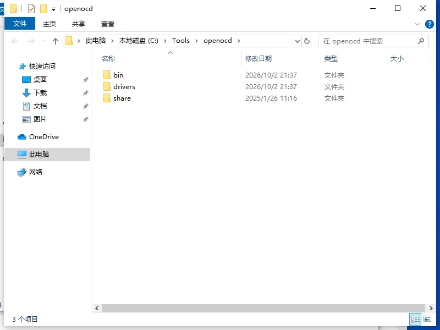The width and height of the screenshot is (440, 330).
Task: Switch to details view in status bar
Action: (x=415, y=319)
